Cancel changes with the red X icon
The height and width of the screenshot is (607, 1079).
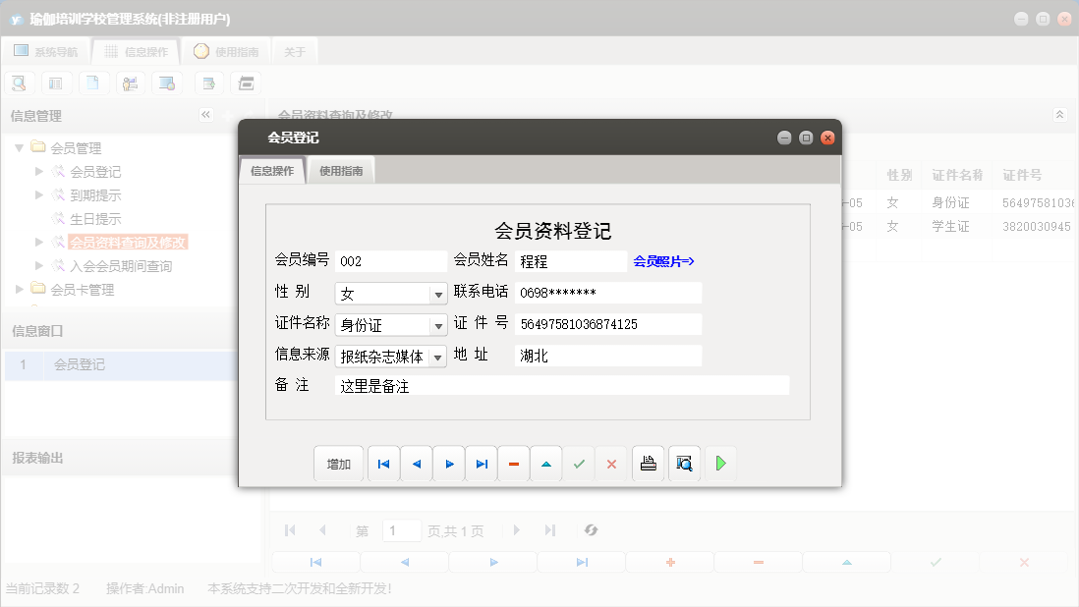[610, 463]
